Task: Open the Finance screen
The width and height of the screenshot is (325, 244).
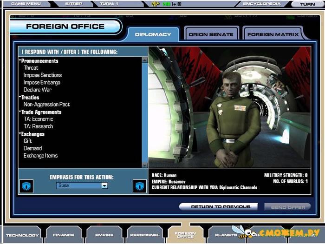Action: pyautogui.click(x=64, y=235)
